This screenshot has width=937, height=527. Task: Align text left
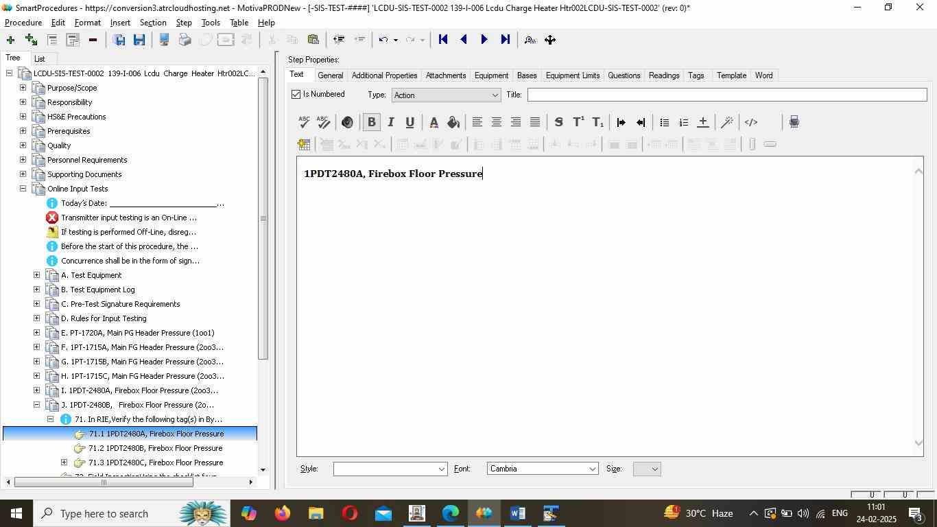coord(477,122)
